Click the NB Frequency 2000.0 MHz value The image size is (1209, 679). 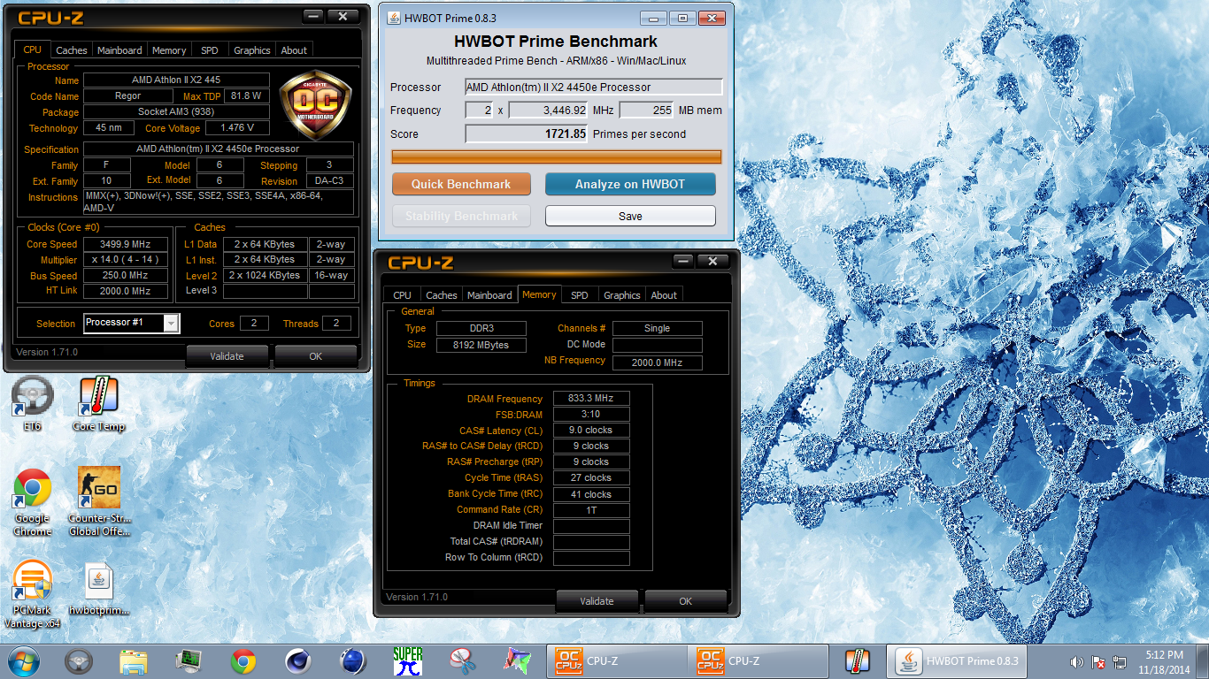pos(657,362)
